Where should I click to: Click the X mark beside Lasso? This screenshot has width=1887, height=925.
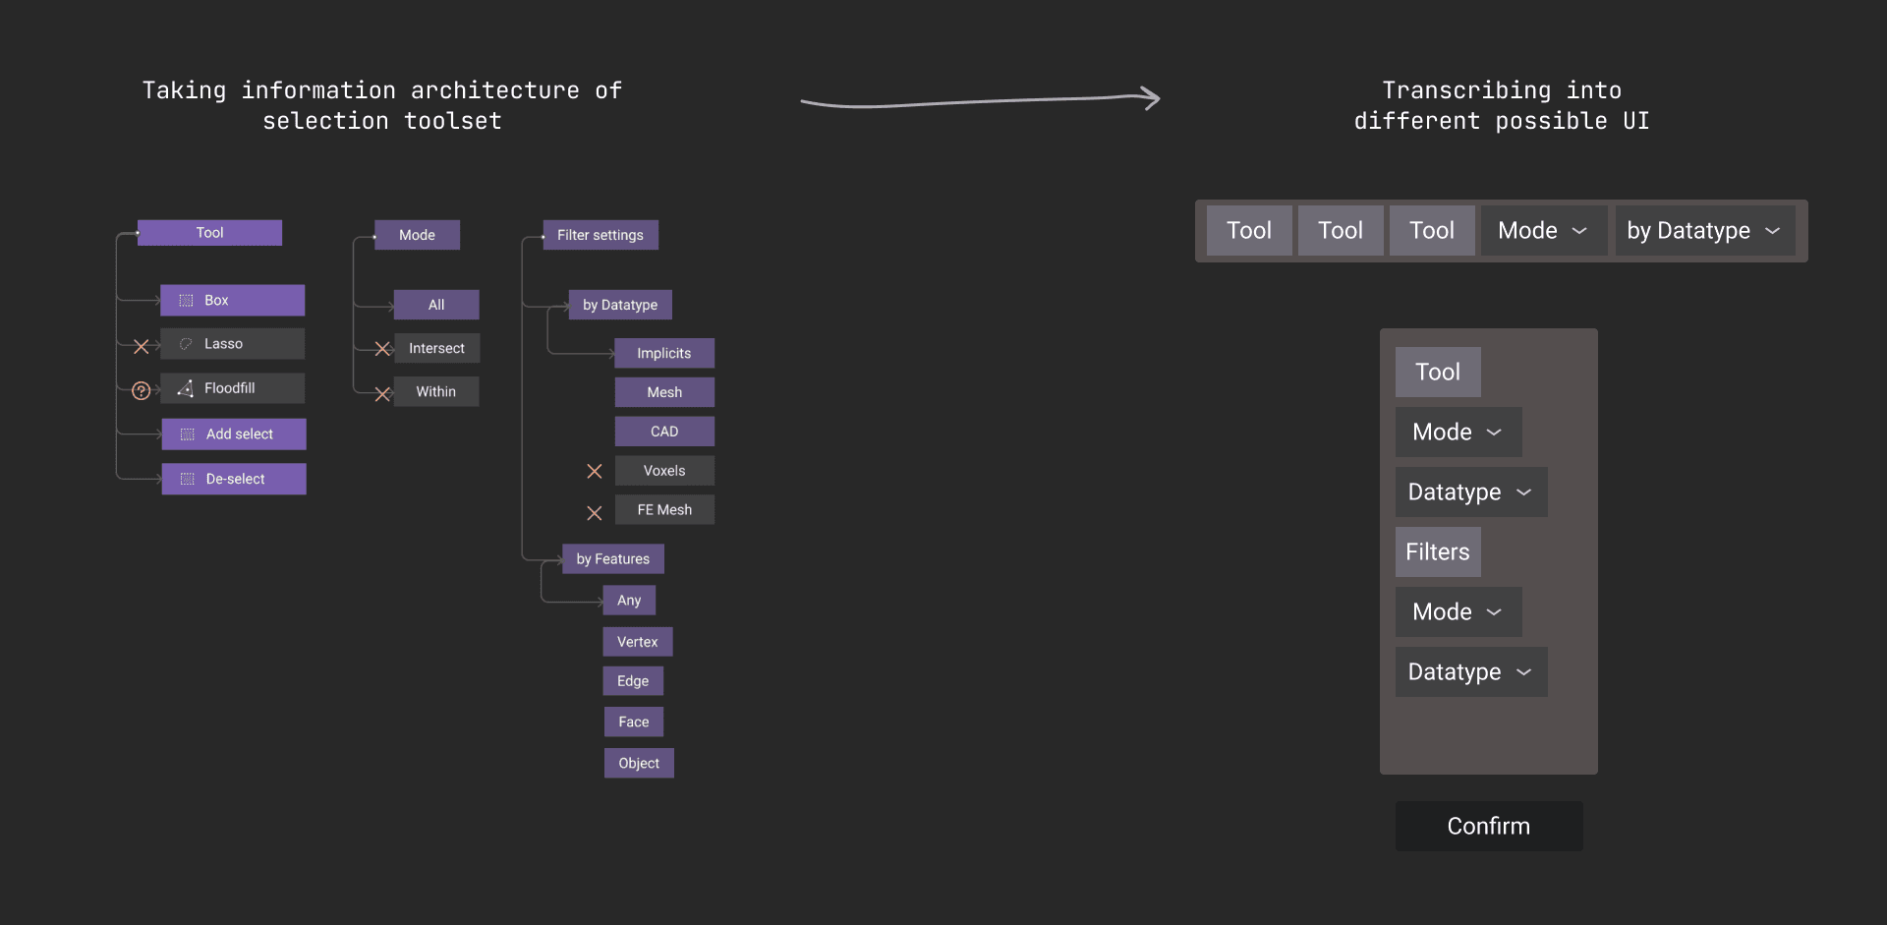pos(142,346)
